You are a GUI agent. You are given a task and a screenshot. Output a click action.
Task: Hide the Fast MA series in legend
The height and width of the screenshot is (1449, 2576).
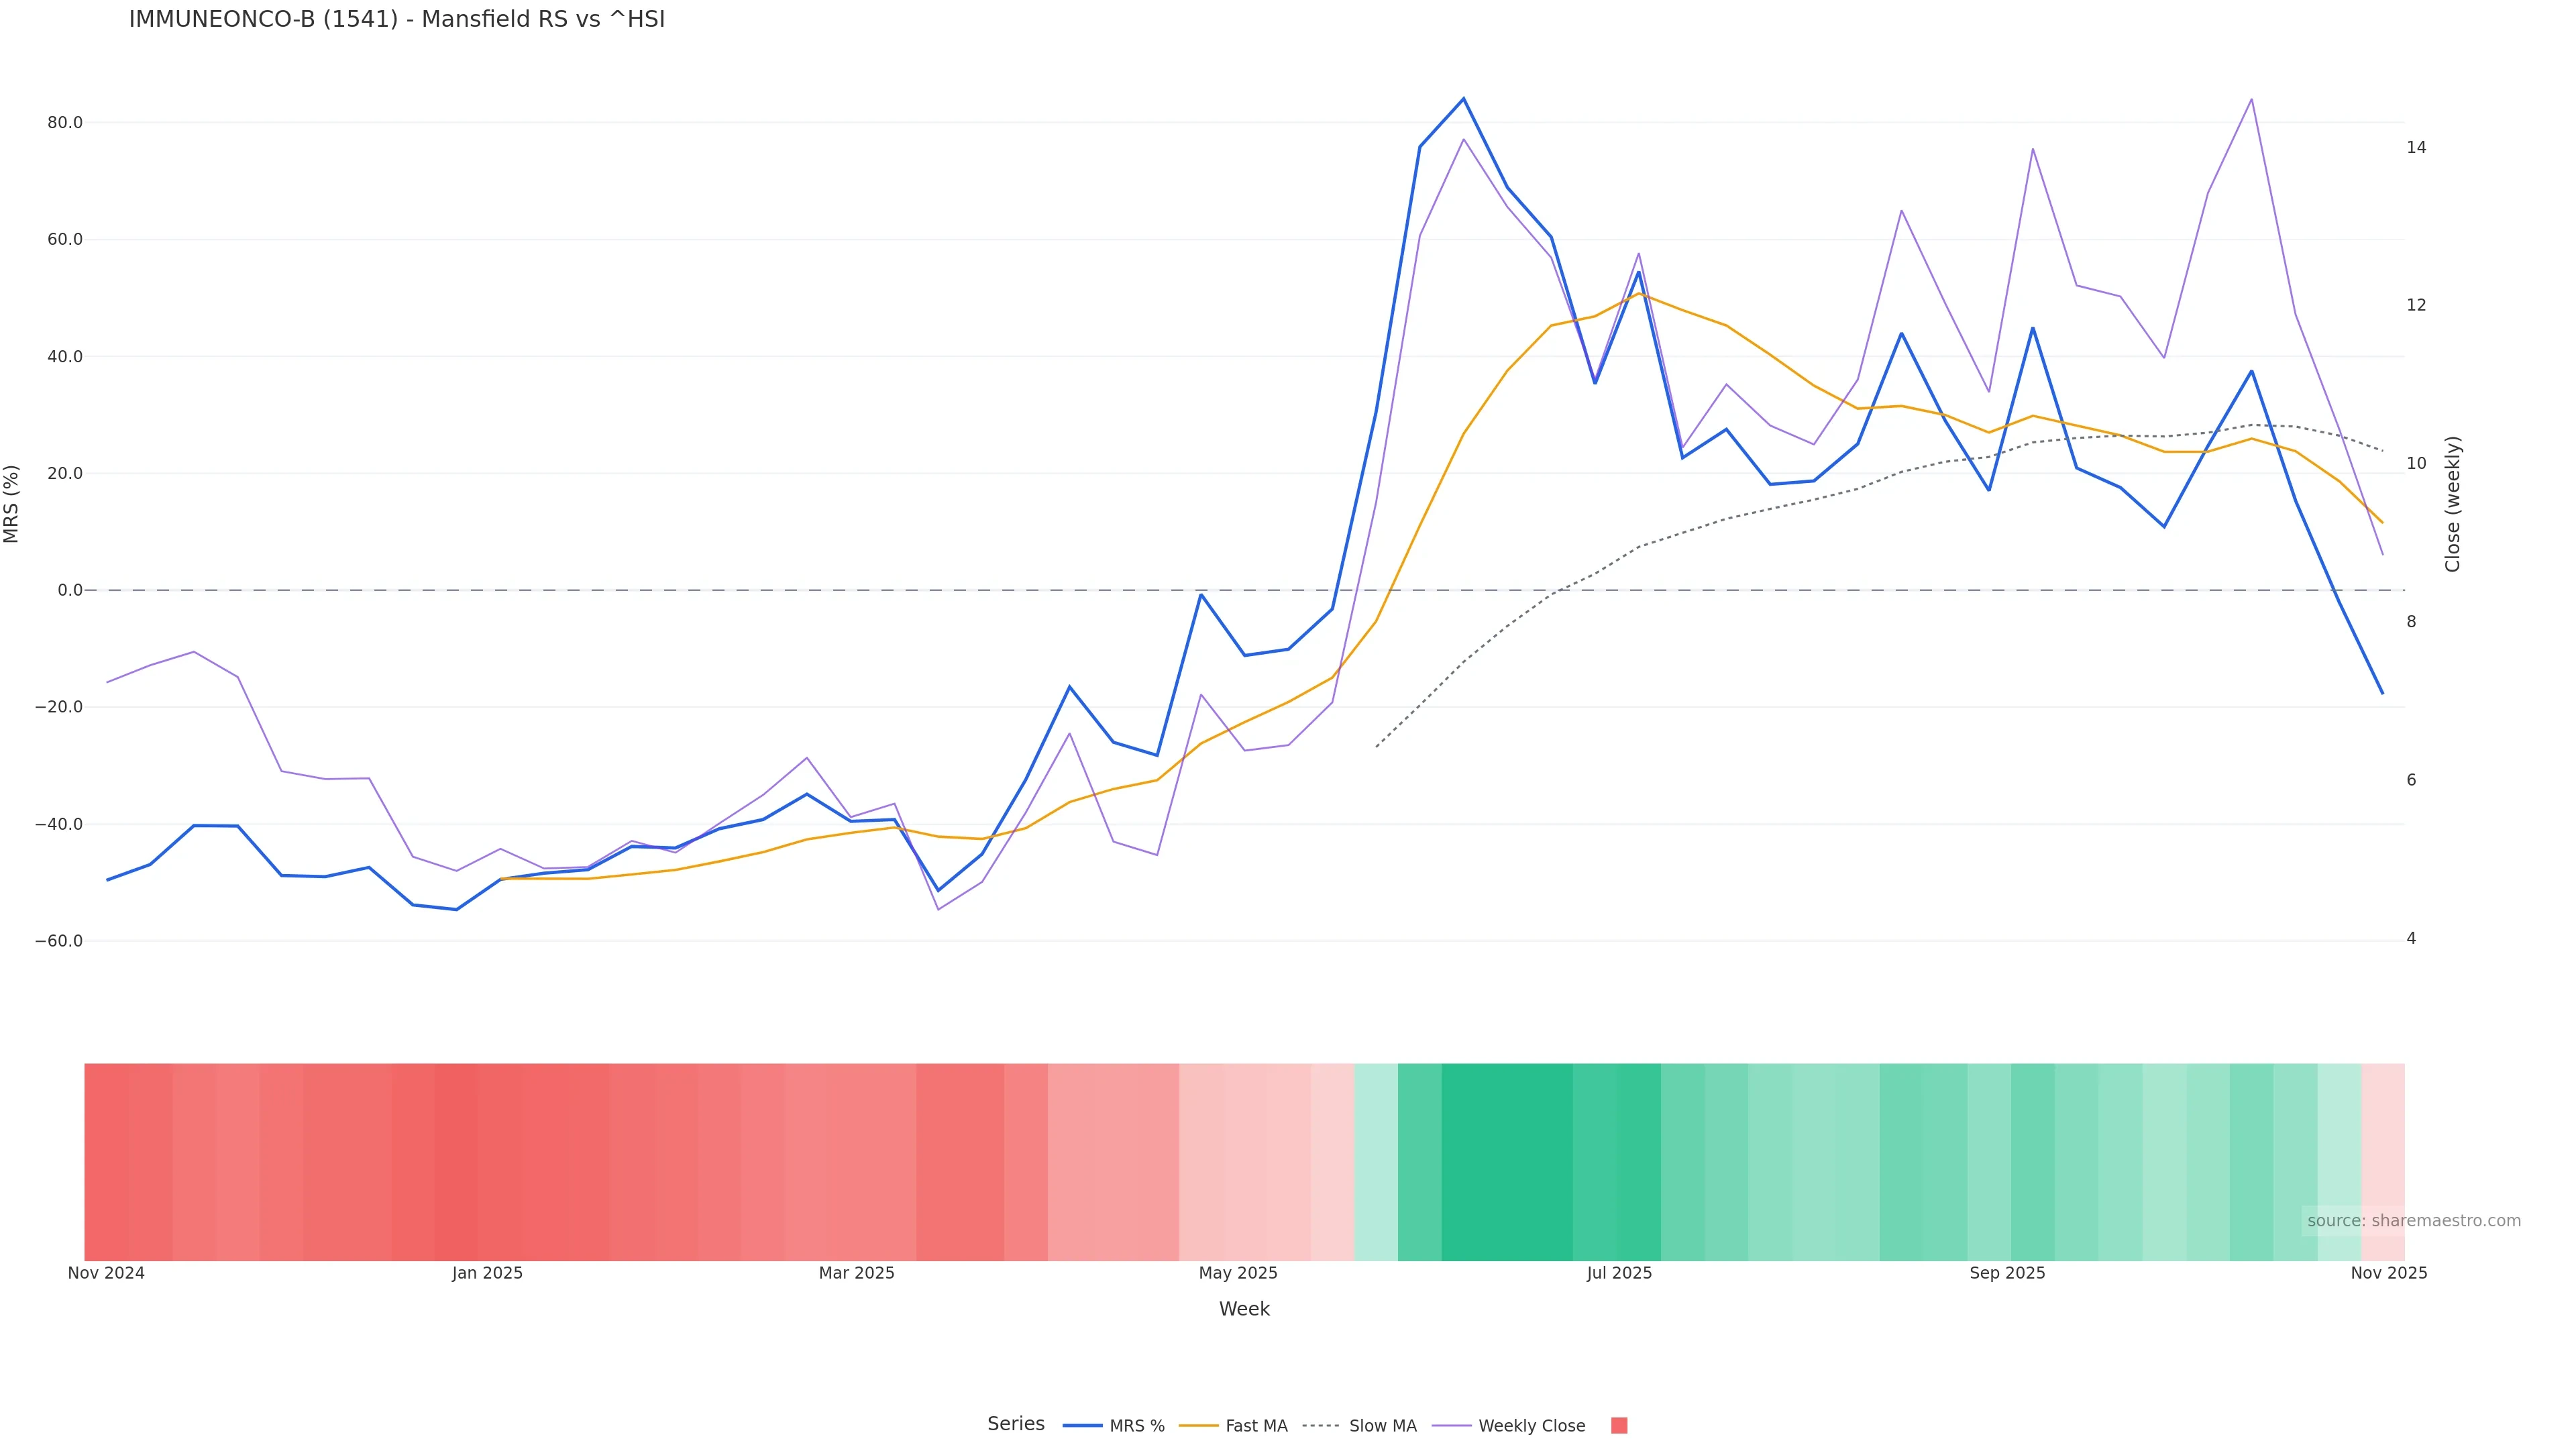[1256, 1426]
